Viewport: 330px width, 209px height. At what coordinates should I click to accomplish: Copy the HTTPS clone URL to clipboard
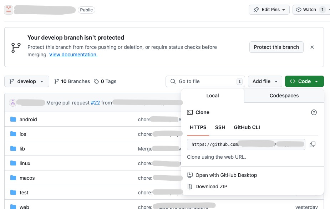click(x=313, y=144)
